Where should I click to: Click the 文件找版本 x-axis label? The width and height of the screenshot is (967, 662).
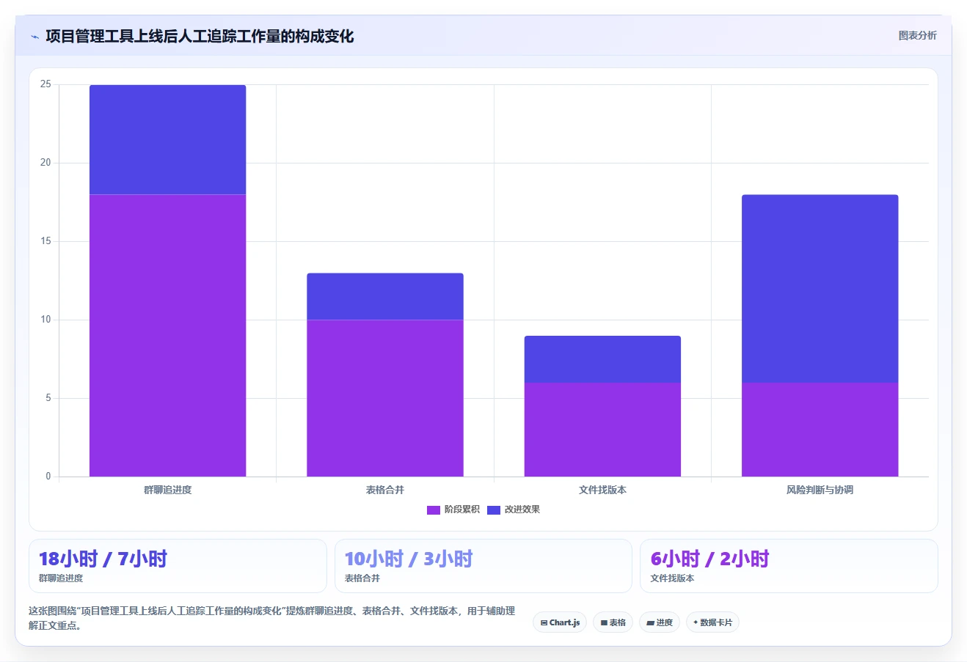tap(602, 490)
